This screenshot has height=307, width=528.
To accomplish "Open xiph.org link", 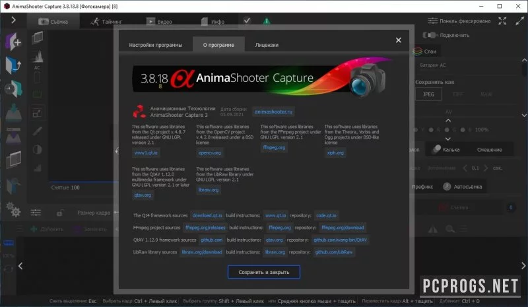I will click(335, 153).
